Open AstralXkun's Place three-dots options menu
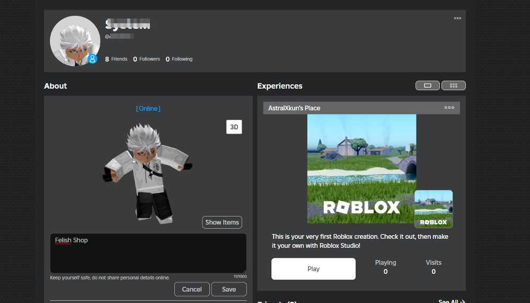The width and height of the screenshot is (530, 303). pos(449,108)
